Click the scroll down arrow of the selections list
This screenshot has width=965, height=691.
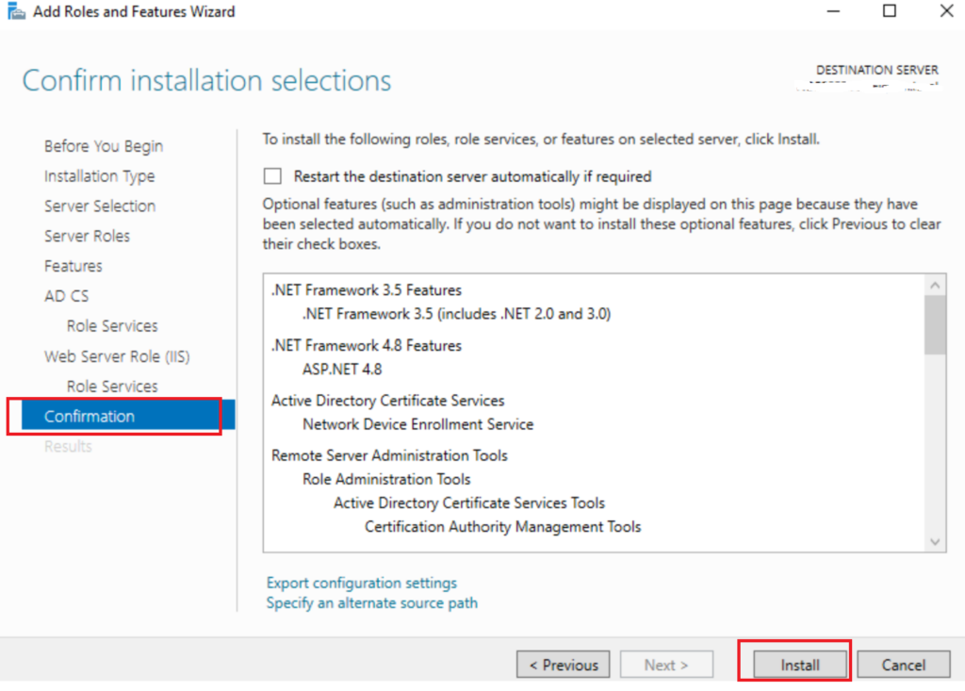pos(935,542)
